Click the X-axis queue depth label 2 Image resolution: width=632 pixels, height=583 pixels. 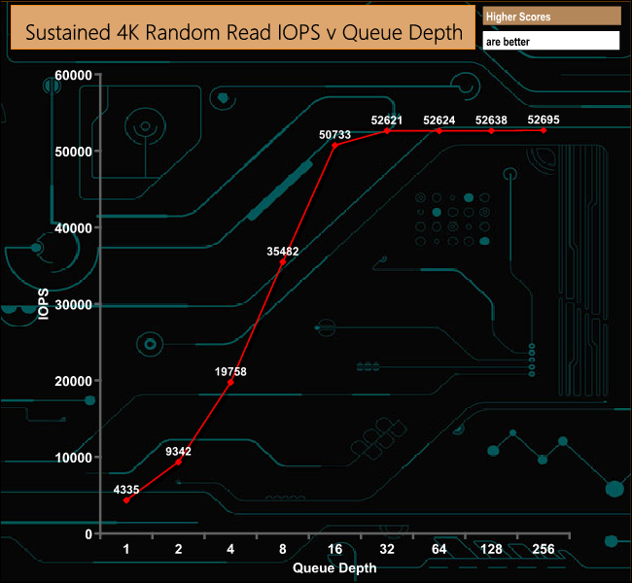[179, 549]
